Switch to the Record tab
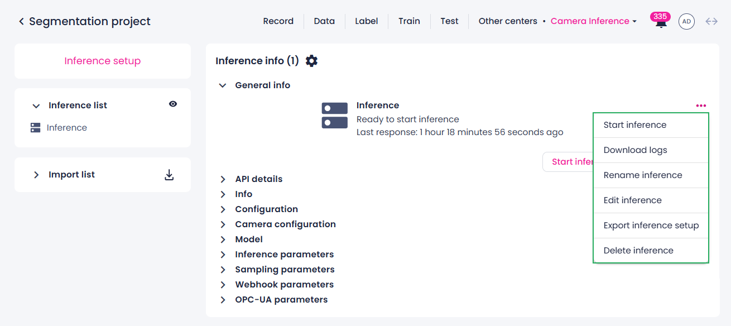The image size is (731, 326). click(x=278, y=21)
